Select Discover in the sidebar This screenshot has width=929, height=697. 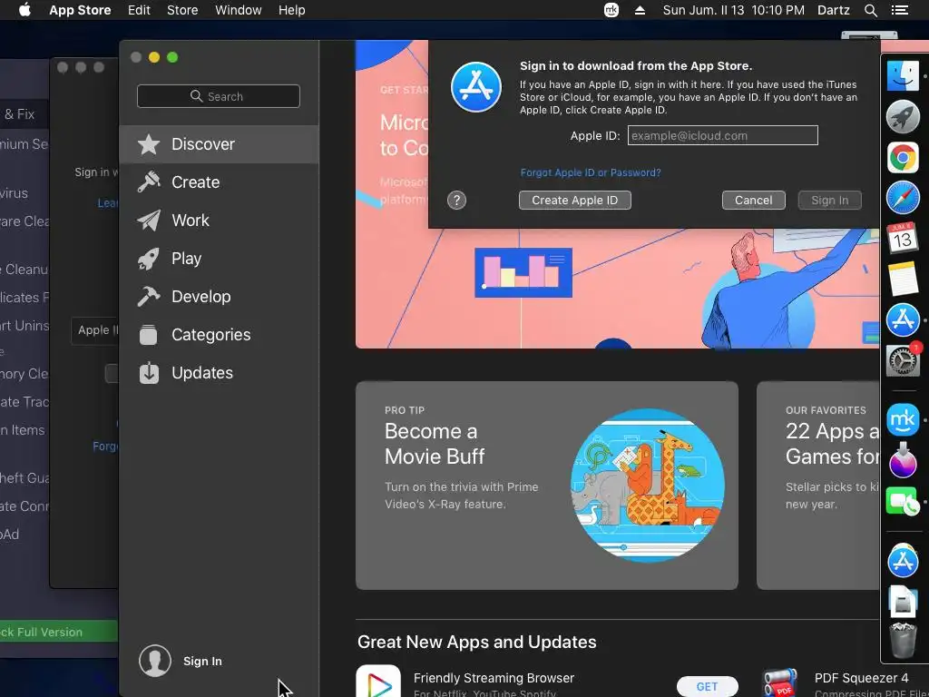(220, 144)
